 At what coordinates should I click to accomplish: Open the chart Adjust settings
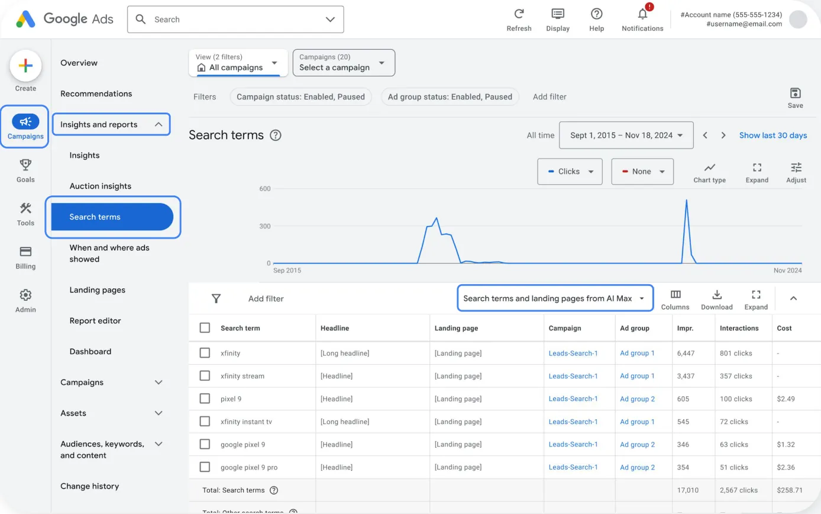pyautogui.click(x=796, y=168)
